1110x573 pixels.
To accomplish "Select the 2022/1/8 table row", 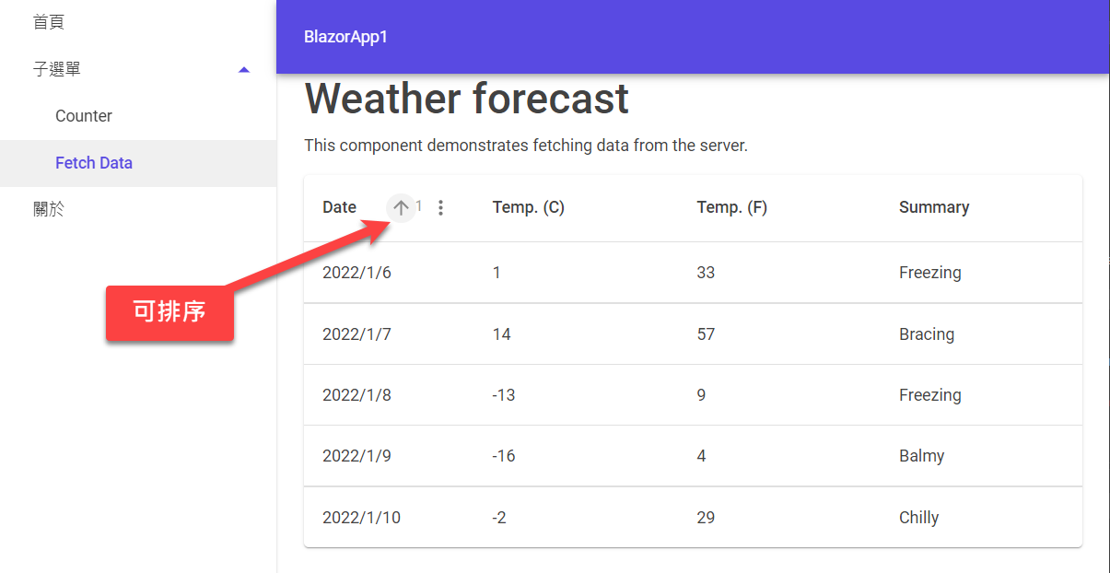I will (693, 395).
